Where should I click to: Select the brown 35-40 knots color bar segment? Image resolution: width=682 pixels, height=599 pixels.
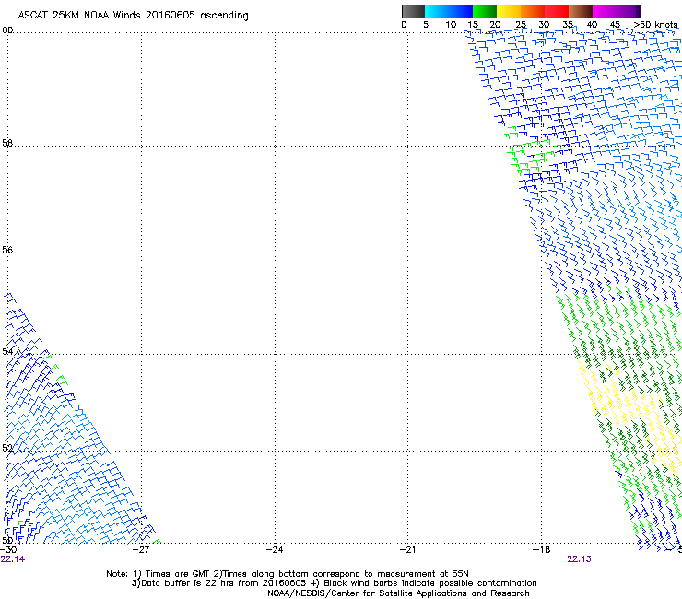click(581, 11)
